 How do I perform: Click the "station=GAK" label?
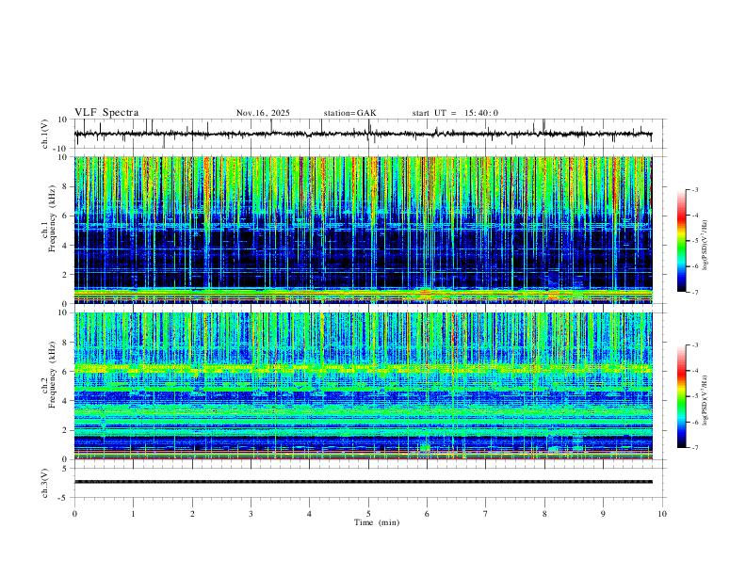pos(349,113)
